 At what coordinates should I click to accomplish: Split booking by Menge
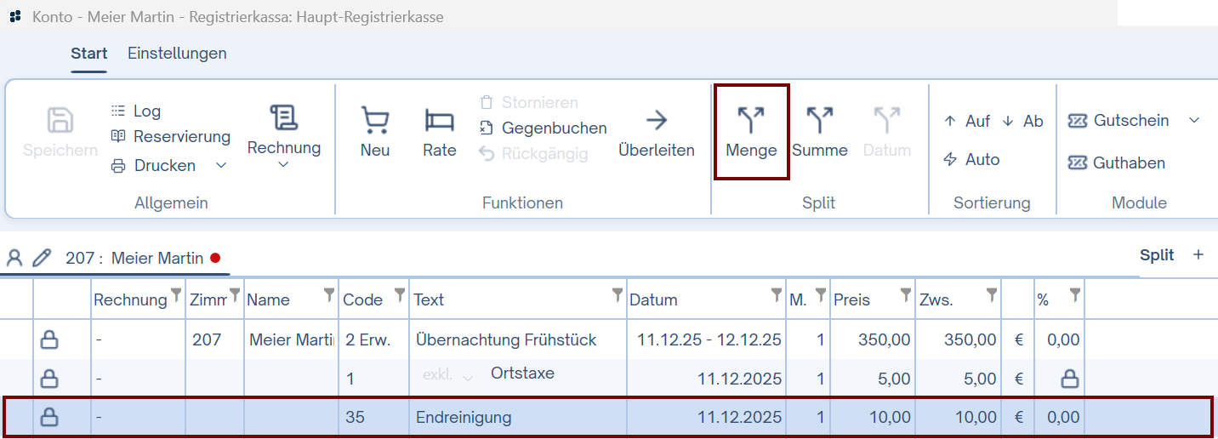pyautogui.click(x=751, y=132)
